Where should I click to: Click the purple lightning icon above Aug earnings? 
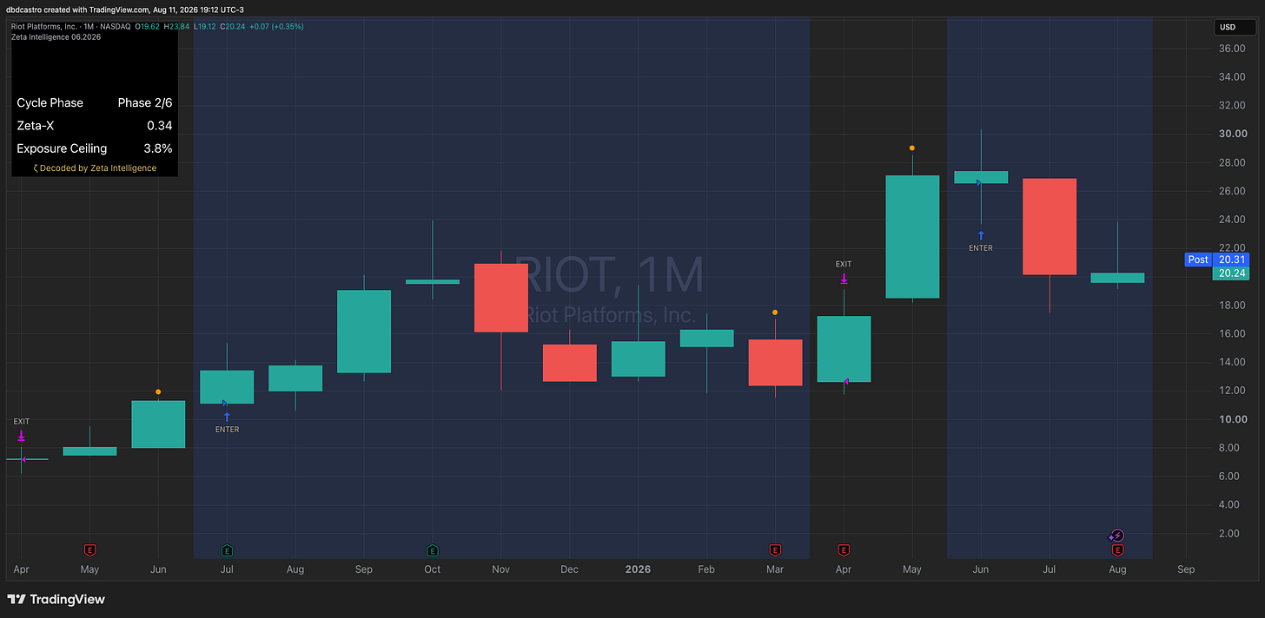tap(1118, 536)
